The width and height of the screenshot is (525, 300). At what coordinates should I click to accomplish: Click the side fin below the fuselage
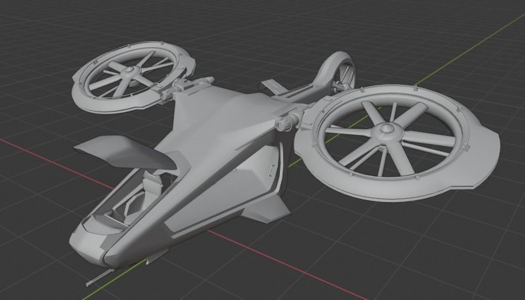pyautogui.click(x=266, y=208)
